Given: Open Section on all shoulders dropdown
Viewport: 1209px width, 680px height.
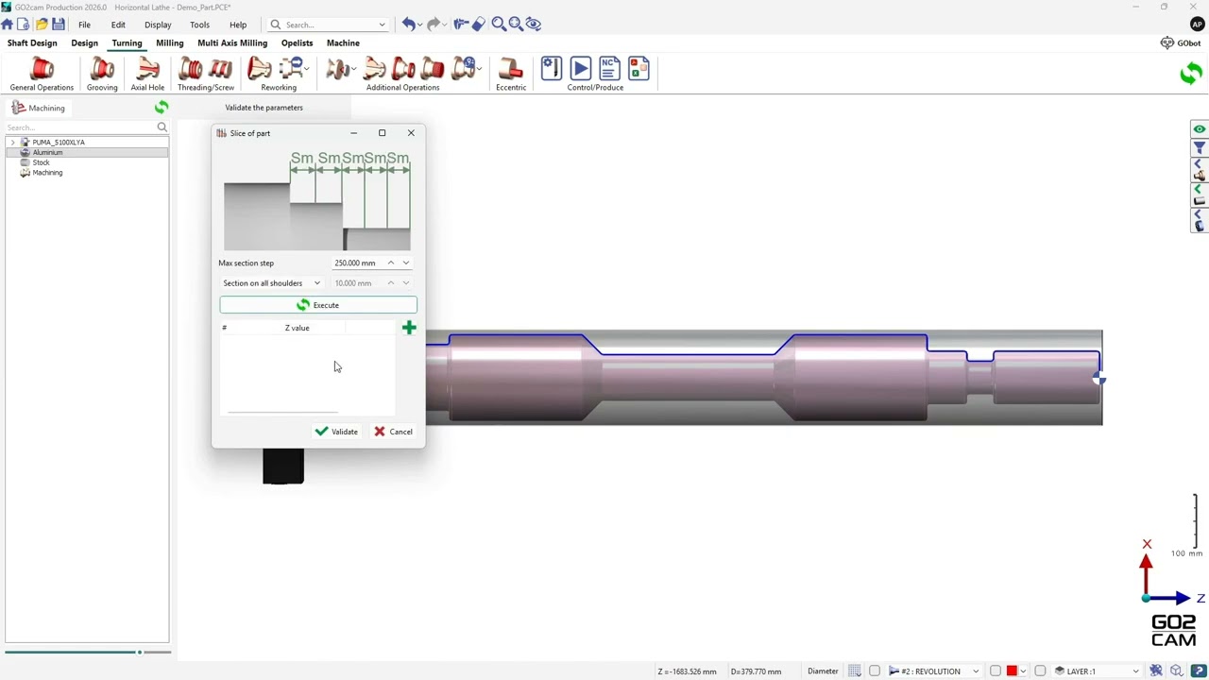Looking at the screenshot, I should tap(272, 283).
